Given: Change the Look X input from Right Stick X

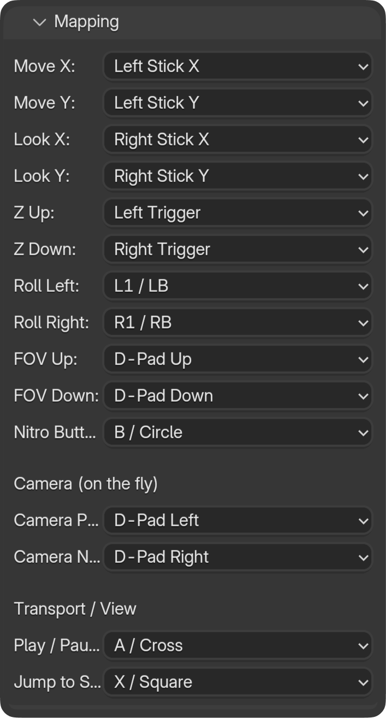Looking at the screenshot, I should [237, 139].
